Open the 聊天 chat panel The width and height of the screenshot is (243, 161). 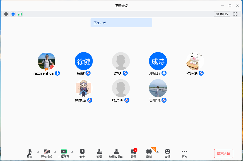pos(133,153)
